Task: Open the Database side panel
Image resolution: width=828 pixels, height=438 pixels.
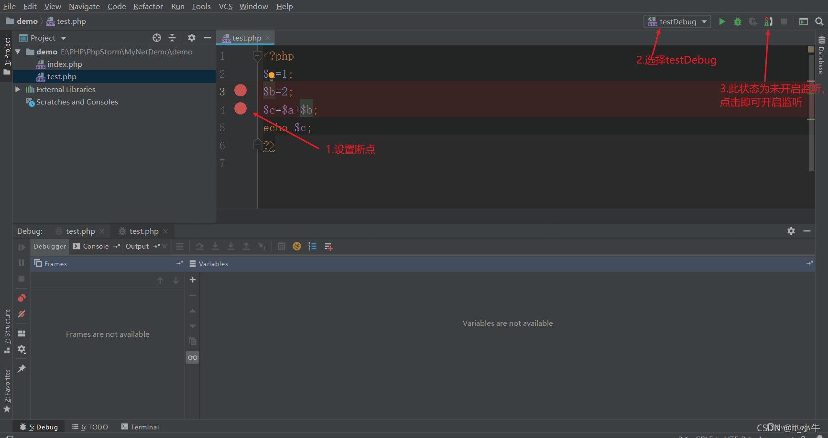Action: (x=821, y=55)
